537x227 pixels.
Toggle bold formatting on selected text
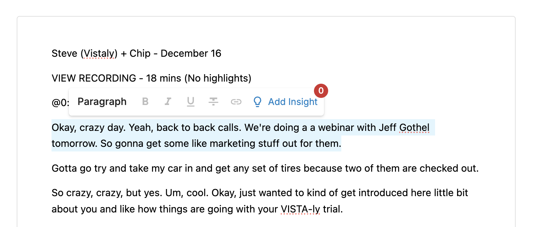coord(145,102)
